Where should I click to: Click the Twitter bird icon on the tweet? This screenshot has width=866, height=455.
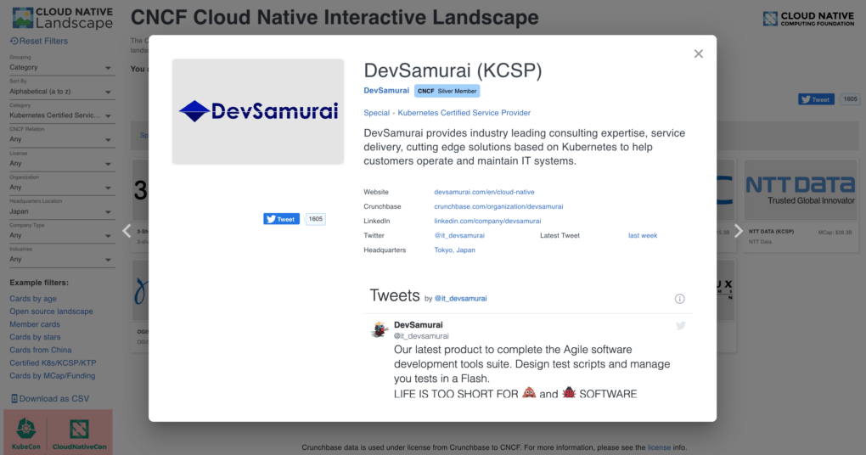681,326
